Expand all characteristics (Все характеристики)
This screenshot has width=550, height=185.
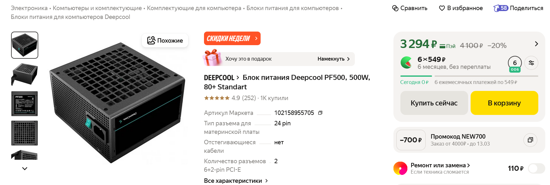[x=236, y=181]
